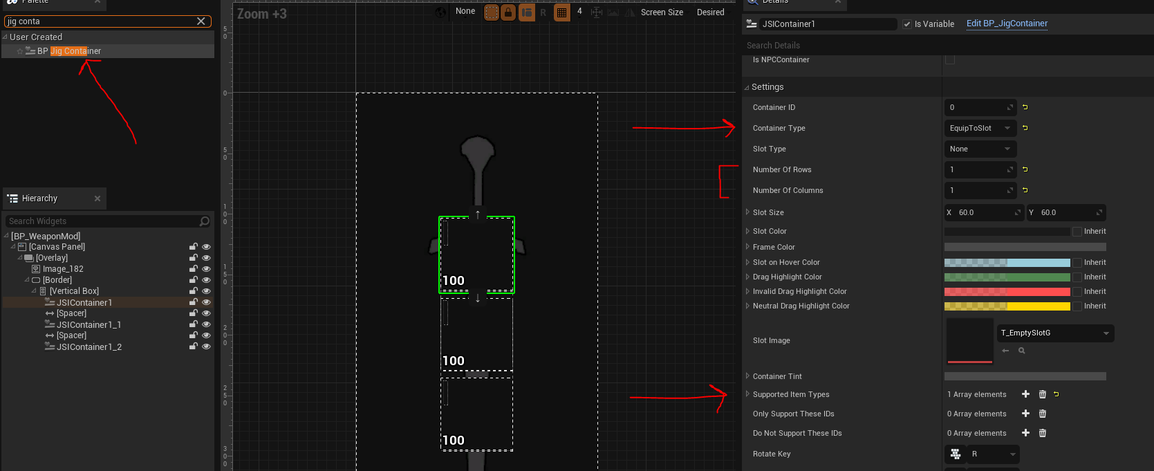The height and width of the screenshot is (471, 1154).
Task: Select the Hierarchy tab
Action: point(55,198)
